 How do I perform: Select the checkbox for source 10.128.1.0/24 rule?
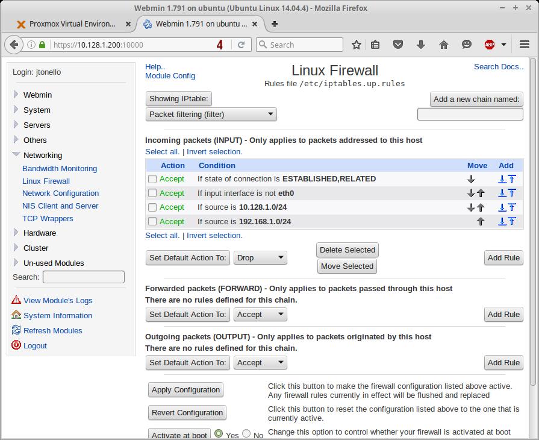tap(152, 207)
